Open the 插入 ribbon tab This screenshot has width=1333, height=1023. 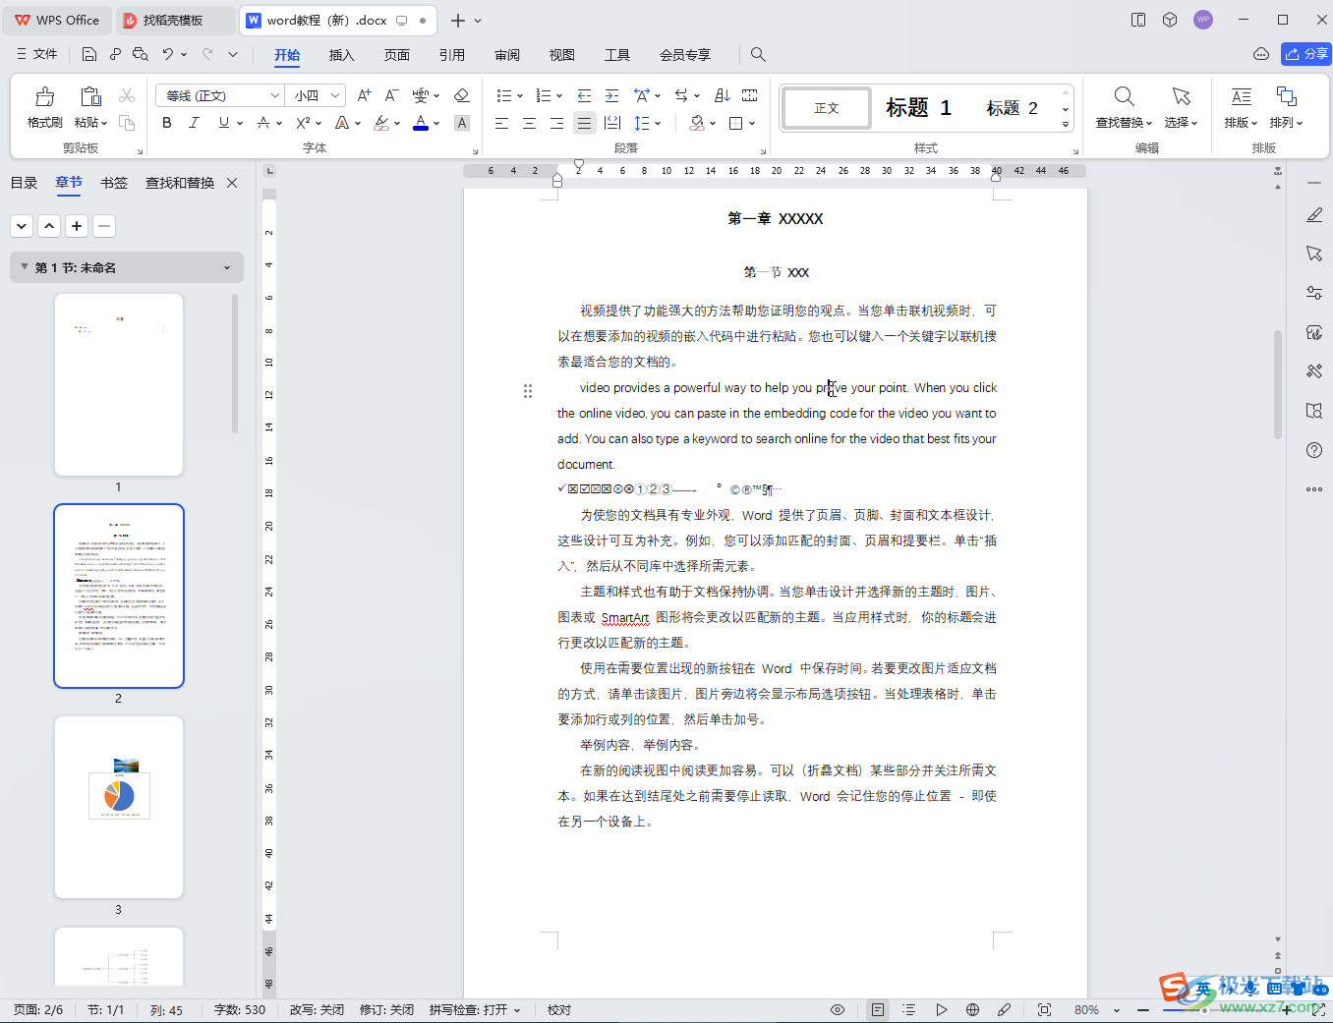pyautogui.click(x=341, y=54)
